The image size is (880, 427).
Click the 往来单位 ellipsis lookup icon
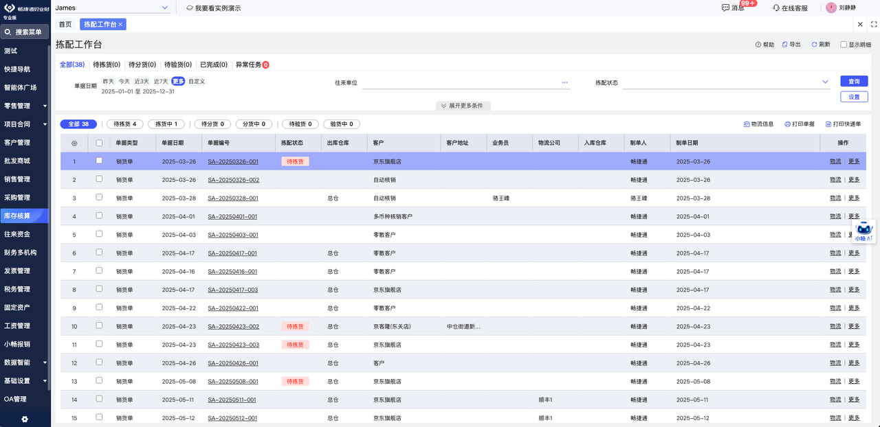pyautogui.click(x=565, y=82)
